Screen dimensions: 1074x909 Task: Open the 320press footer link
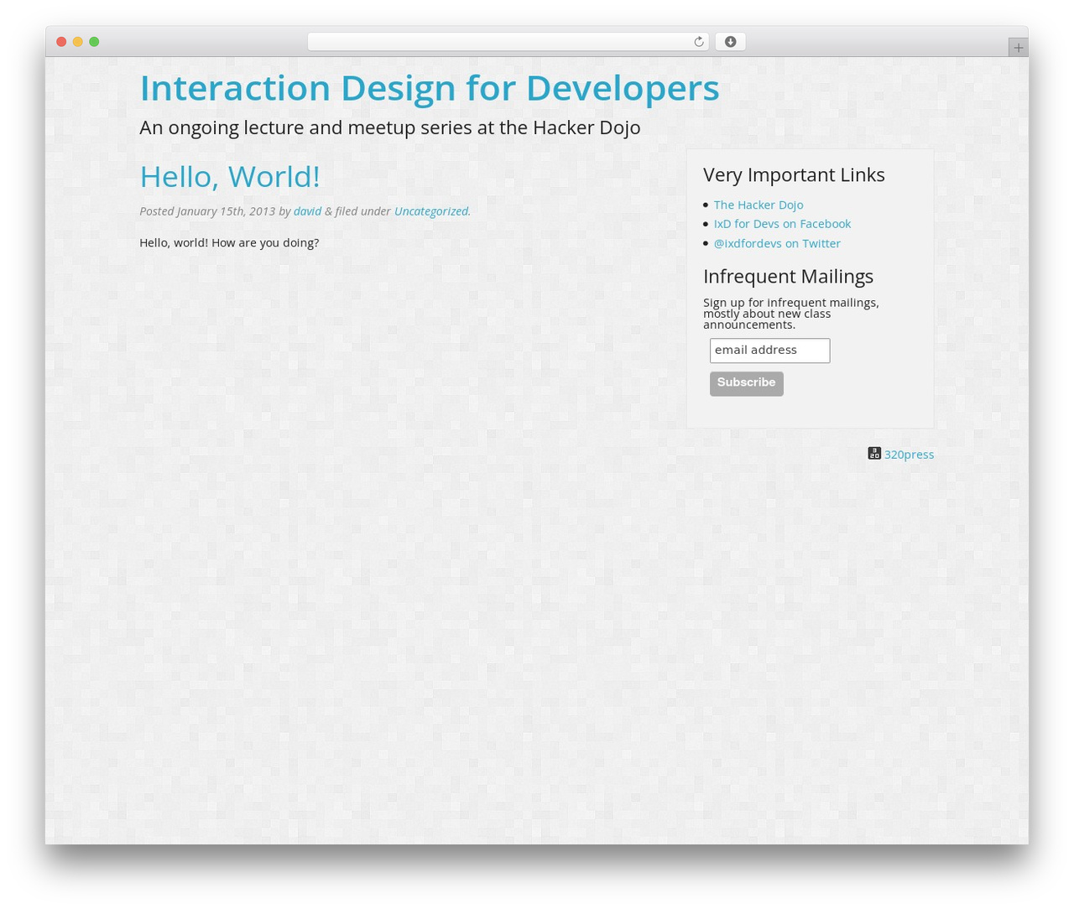(x=909, y=454)
